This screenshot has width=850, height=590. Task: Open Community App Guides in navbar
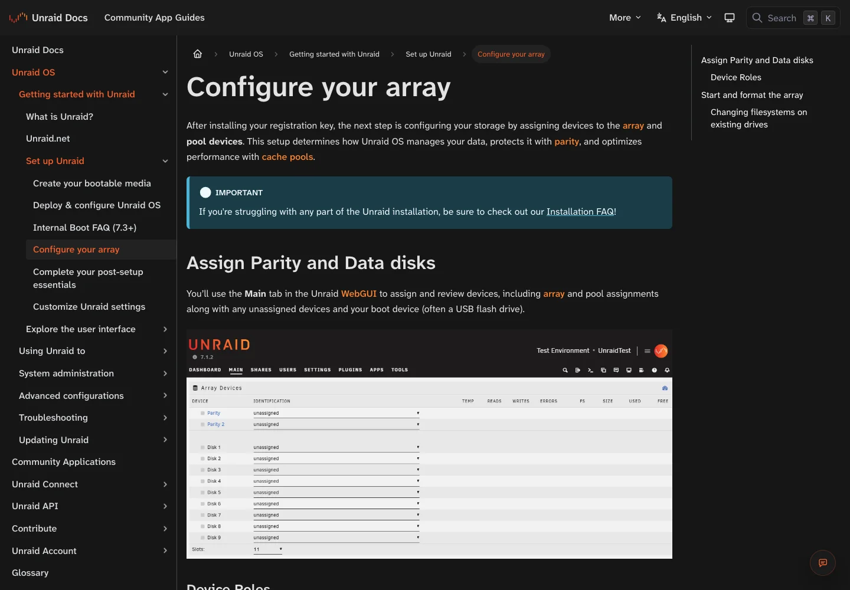click(x=155, y=18)
